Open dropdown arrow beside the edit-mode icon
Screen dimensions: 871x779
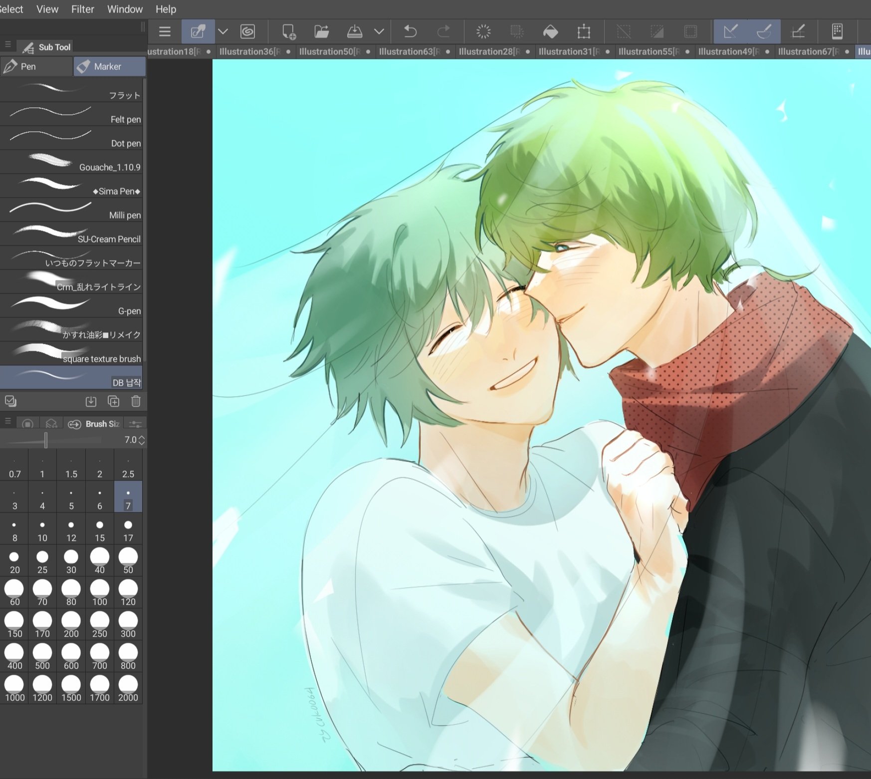[x=223, y=32]
